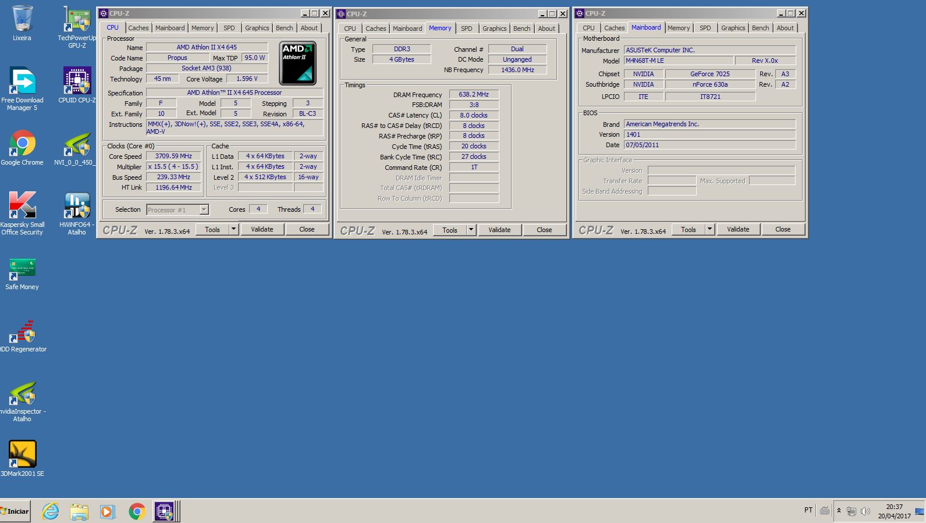Open Memory tab in Mainboard CPU-Z window
Viewport: 926px width, 523px height.
pos(679,28)
